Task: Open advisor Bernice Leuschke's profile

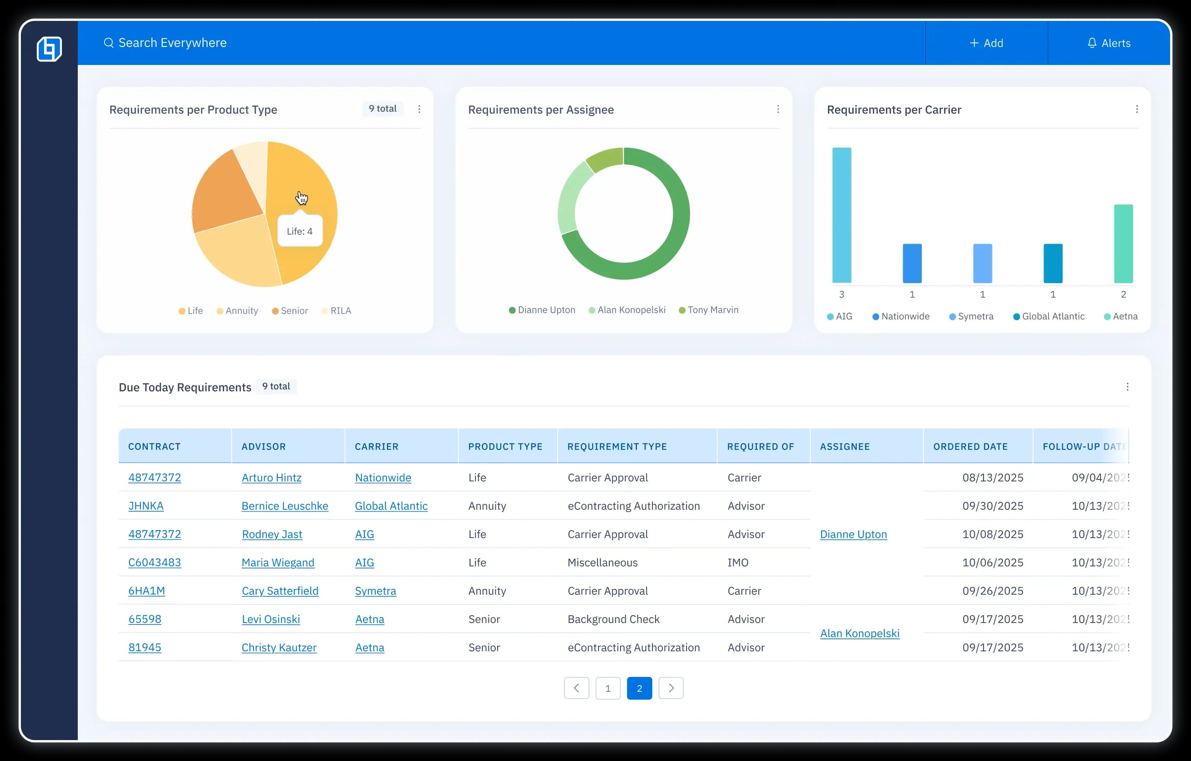Action: [x=284, y=506]
